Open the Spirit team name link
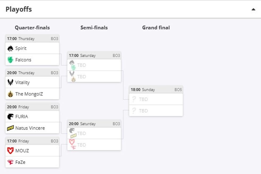The width and height of the screenshot is (261, 174). (x=21, y=48)
